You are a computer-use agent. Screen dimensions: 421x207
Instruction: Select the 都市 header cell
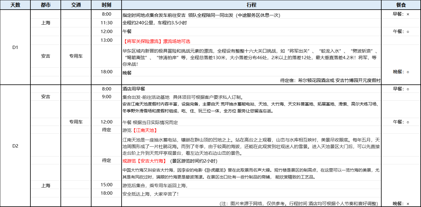point(46,5)
